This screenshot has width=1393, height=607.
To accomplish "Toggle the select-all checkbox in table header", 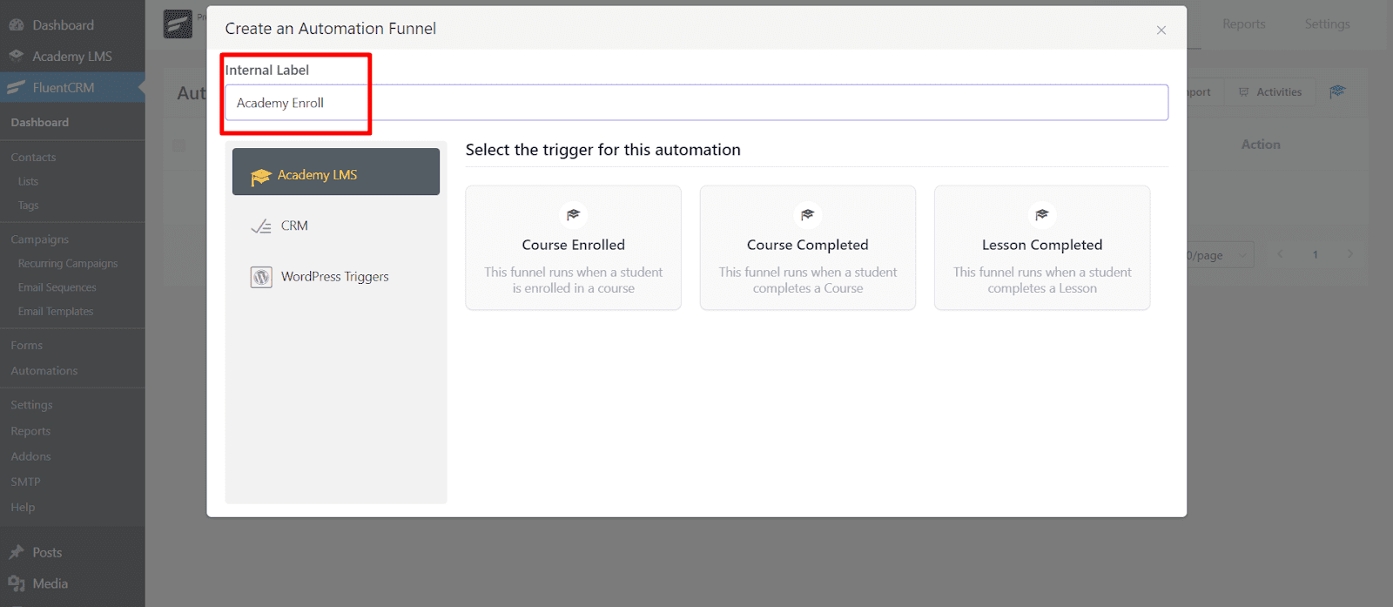I will (178, 145).
